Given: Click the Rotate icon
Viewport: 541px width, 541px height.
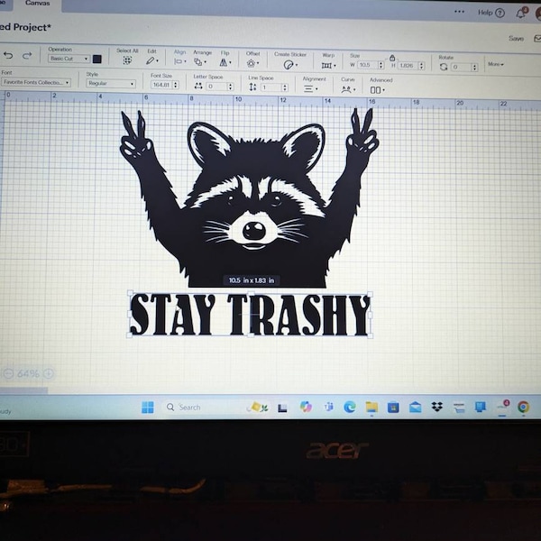Looking at the screenshot, I should pos(444,67).
